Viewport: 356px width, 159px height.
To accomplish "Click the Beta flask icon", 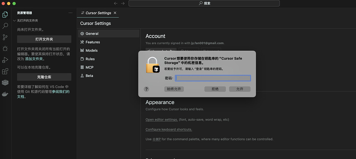I will pyautogui.click(x=82, y=76).
